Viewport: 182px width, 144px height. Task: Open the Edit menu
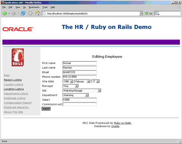coord(10,7)
